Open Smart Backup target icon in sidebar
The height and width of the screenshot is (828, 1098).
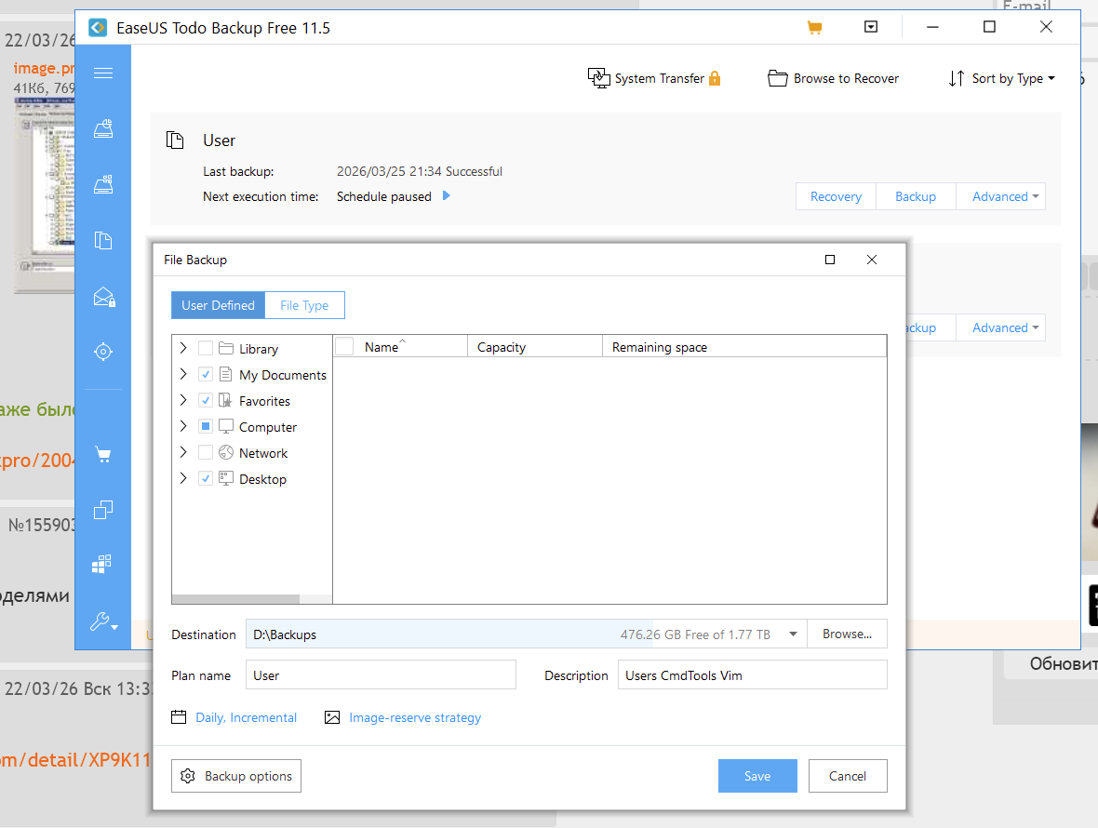(x=103, y=352)
